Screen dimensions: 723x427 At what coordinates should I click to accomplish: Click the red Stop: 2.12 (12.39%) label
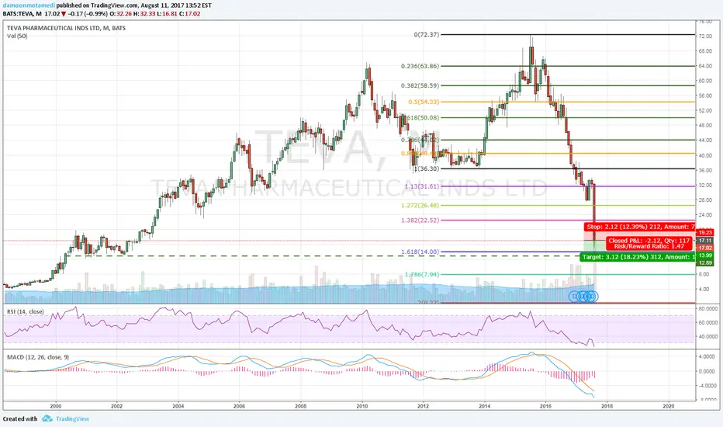[639, 227]
